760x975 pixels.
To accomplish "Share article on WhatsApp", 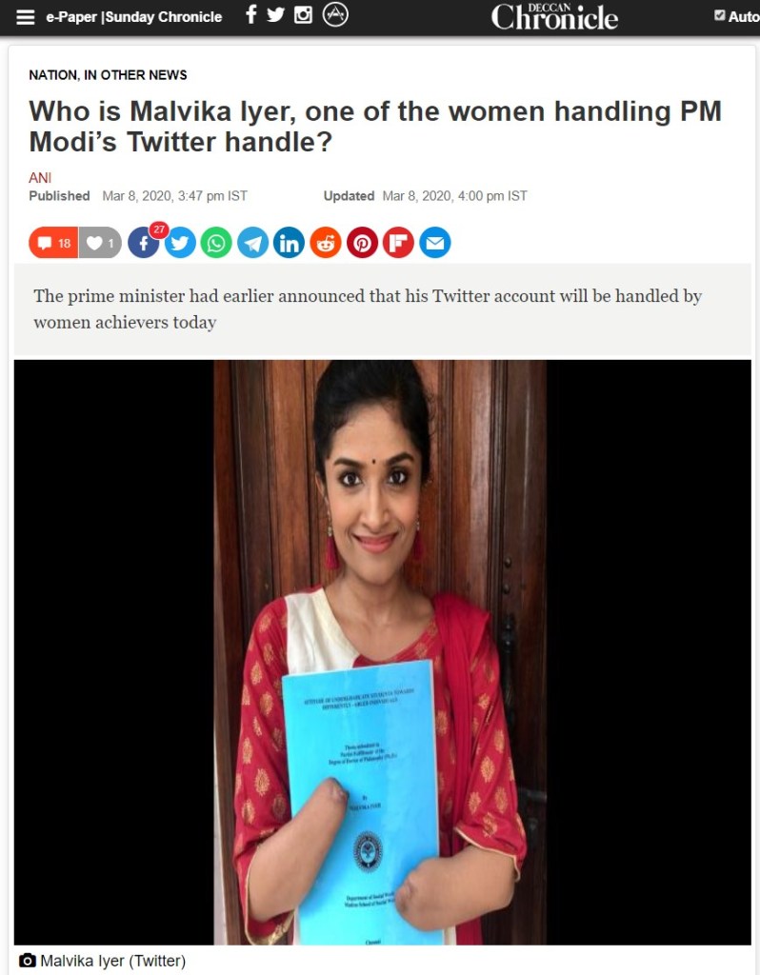I will click(x=216, y=243).
